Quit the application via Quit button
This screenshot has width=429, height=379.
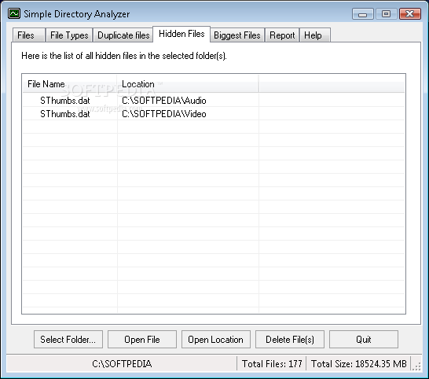pyautogui.click(x=364, y=340)
